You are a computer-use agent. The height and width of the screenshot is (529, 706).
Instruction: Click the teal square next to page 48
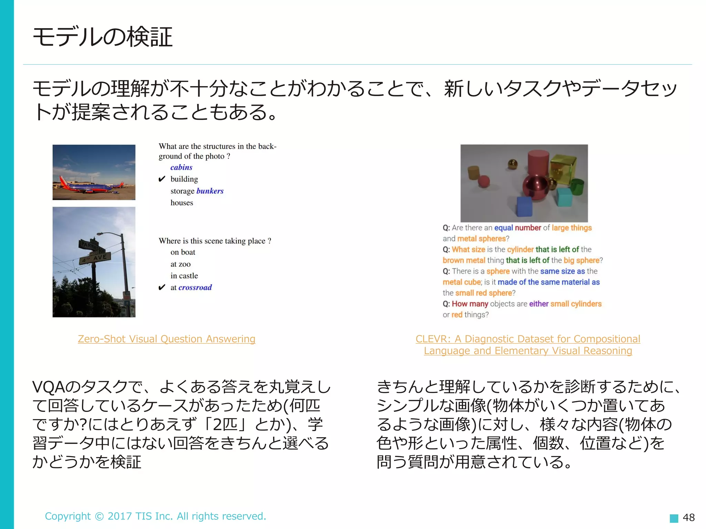(674, 518)
